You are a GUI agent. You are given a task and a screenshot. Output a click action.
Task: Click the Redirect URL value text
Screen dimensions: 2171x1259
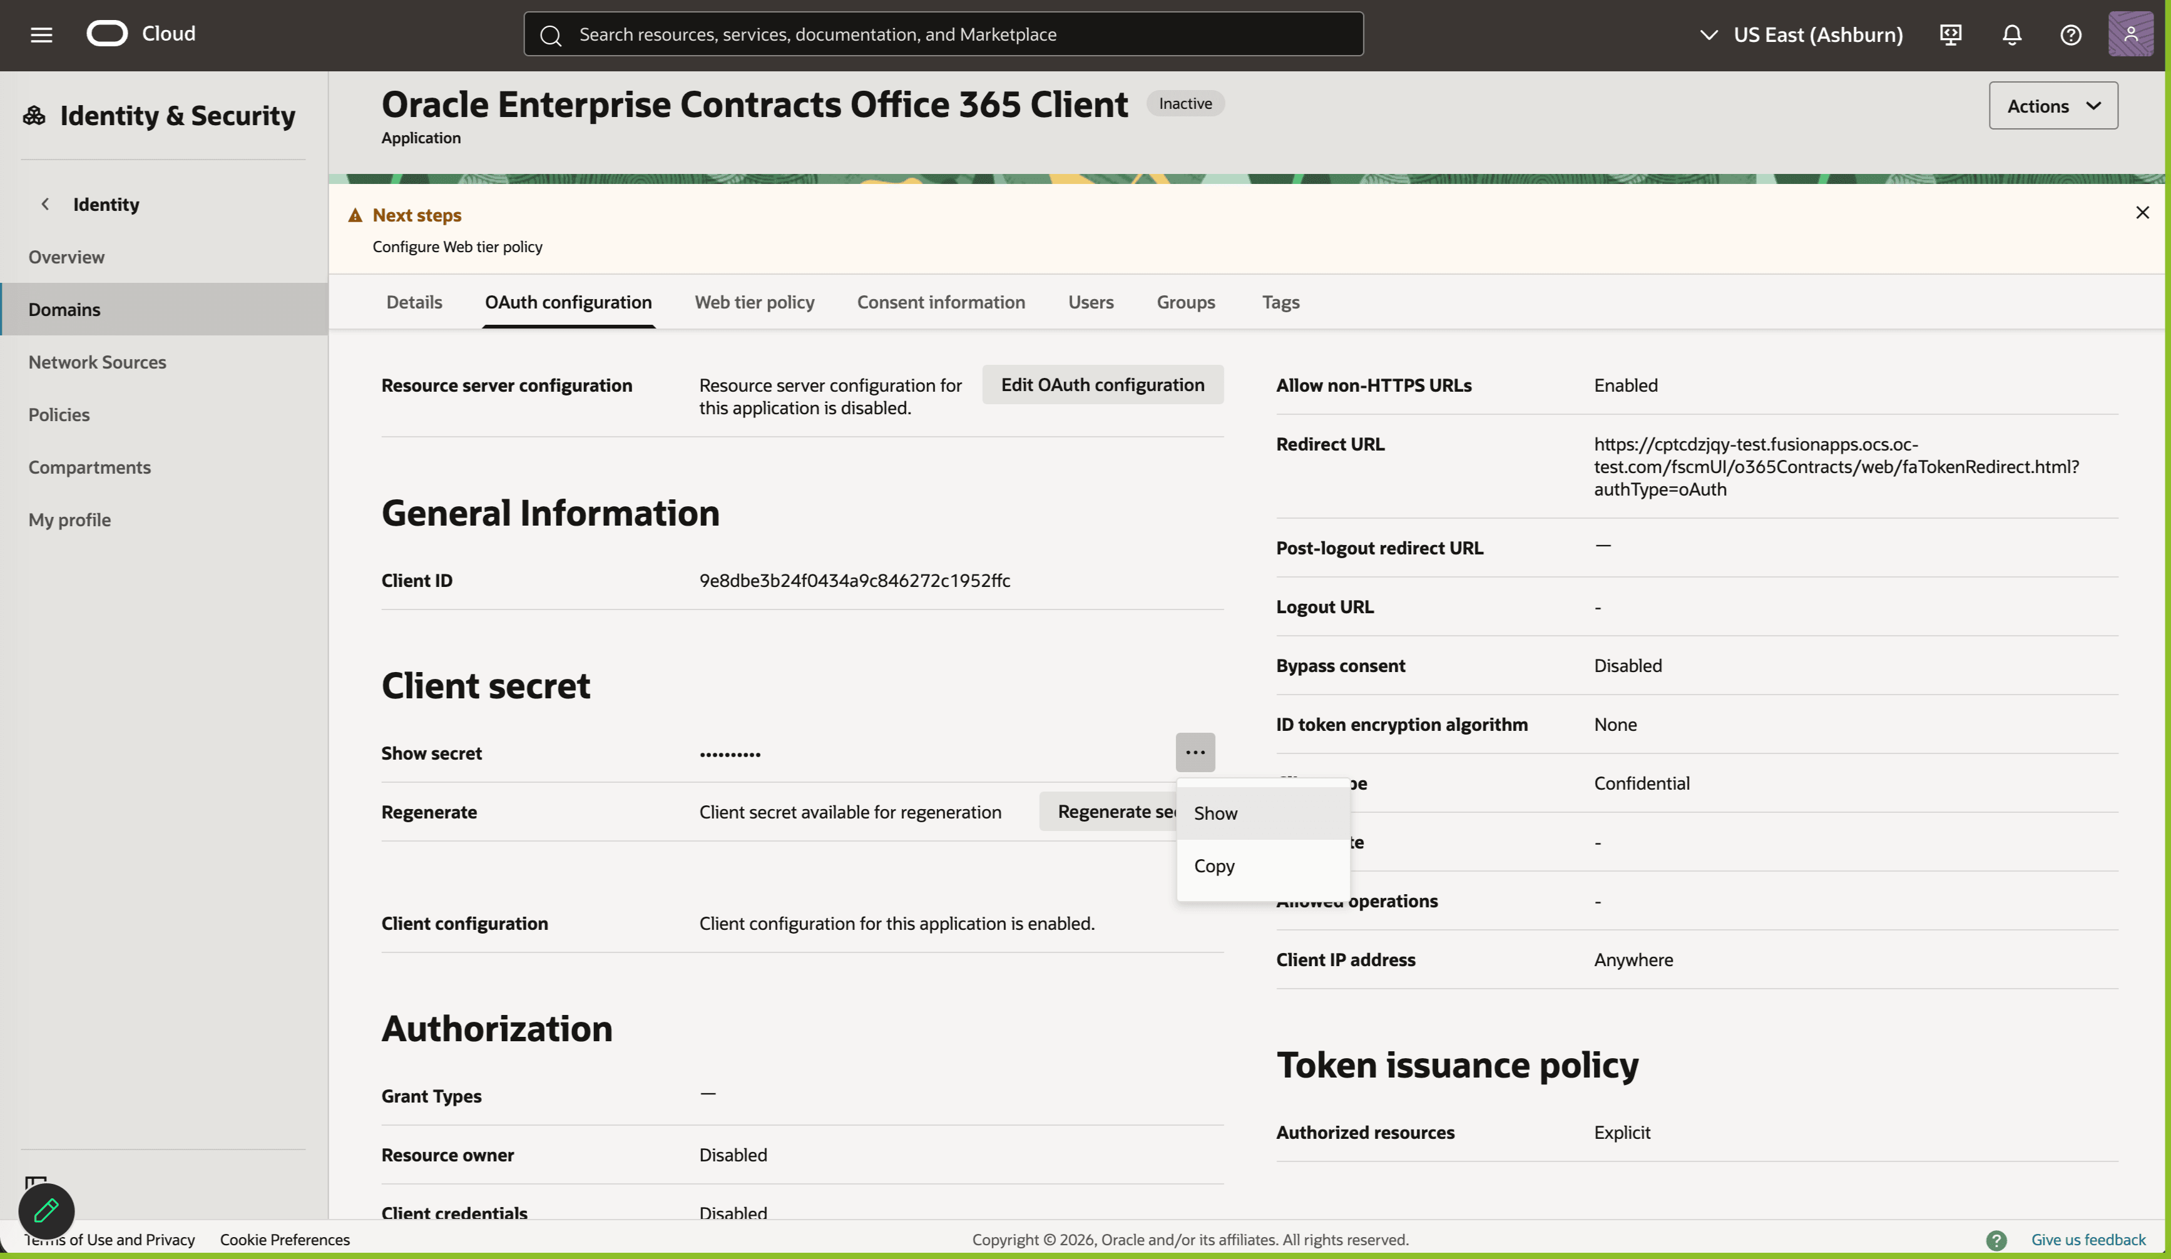coord(1836,467)
